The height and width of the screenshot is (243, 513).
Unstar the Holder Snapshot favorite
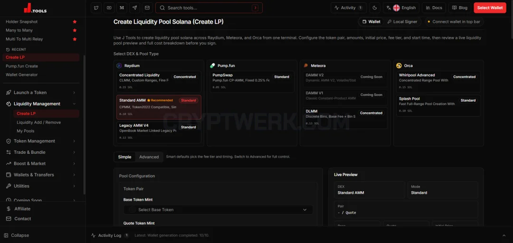pos(75,21)
